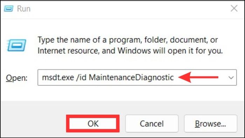Expand the Open field history dropdown arrow
The height and width of the screenshot is (138, 245).
[x=231, y=77]
